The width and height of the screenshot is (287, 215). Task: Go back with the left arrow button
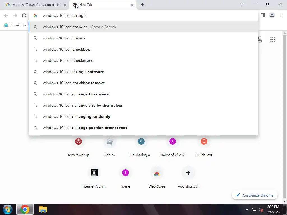tap(6, 16)
